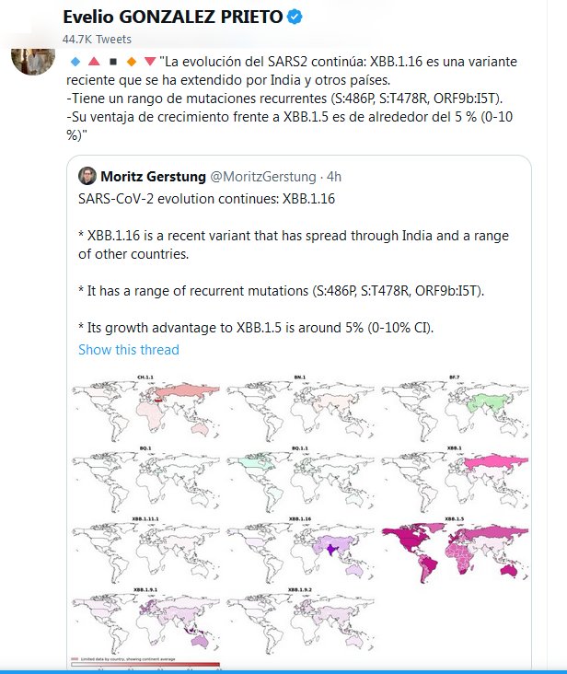
Task: Click the orange diamond emoji
Action: point(131,62)
